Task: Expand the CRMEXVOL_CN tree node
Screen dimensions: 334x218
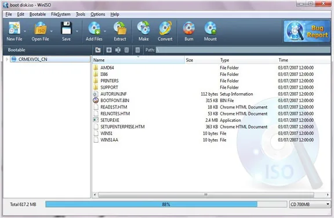Action: [x=7, y=59]
